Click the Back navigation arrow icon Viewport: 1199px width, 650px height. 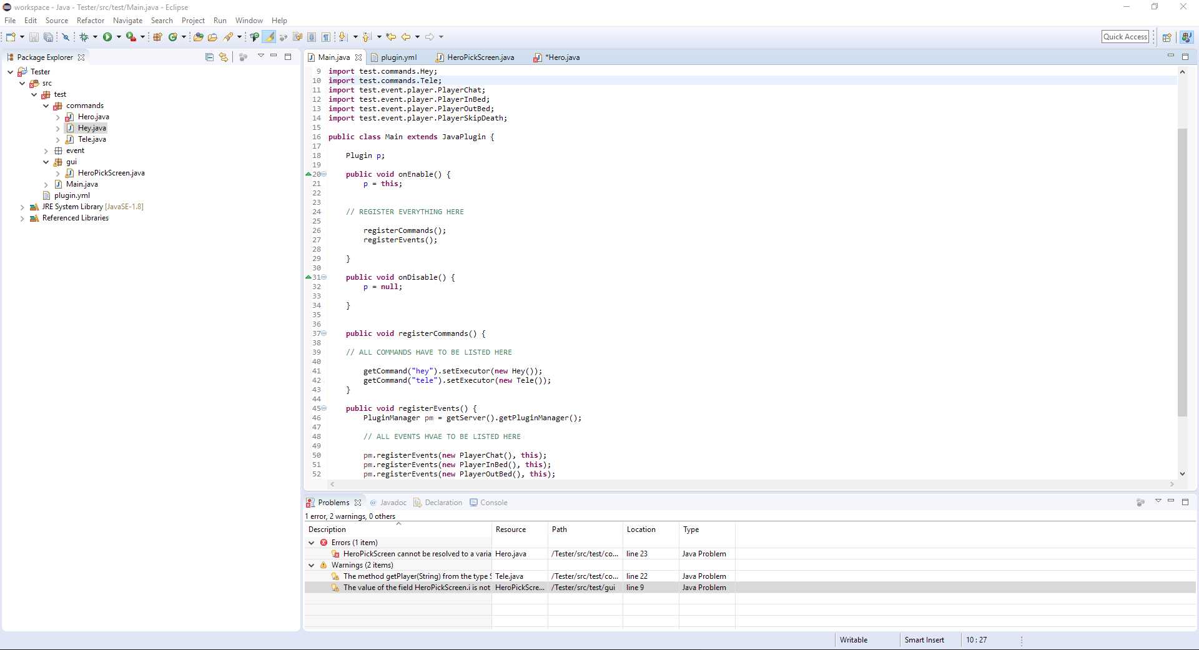pyautogui.click(x=406, y=37)
